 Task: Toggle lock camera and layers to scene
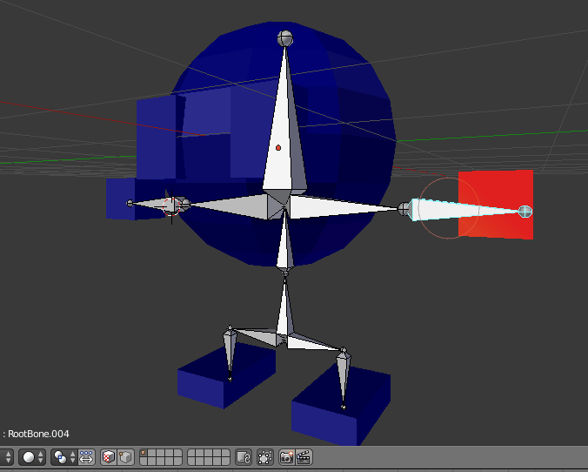(244, 457)
